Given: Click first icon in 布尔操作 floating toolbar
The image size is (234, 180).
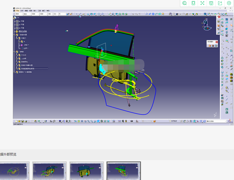Looking at the screenshot, I should tap(210, 46).
